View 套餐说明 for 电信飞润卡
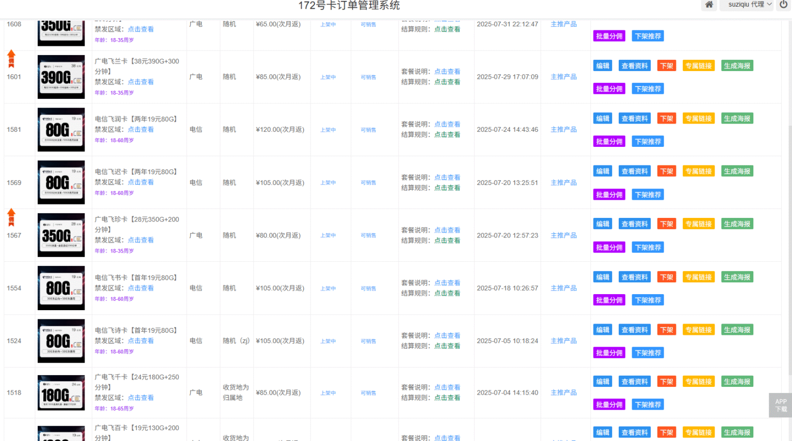The height and width of the screenshot is (441, 792). click(x=447, y=124)
